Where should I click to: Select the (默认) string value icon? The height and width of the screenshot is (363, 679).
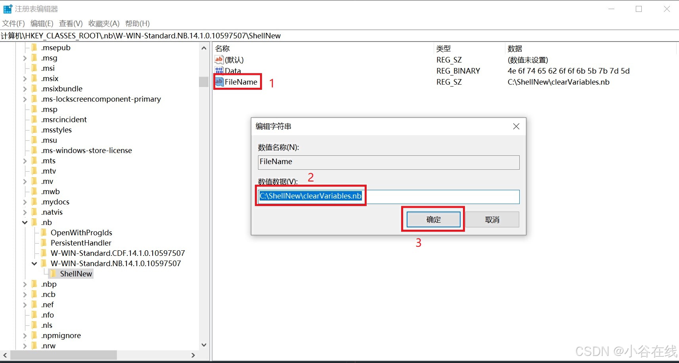click(219, 60)
